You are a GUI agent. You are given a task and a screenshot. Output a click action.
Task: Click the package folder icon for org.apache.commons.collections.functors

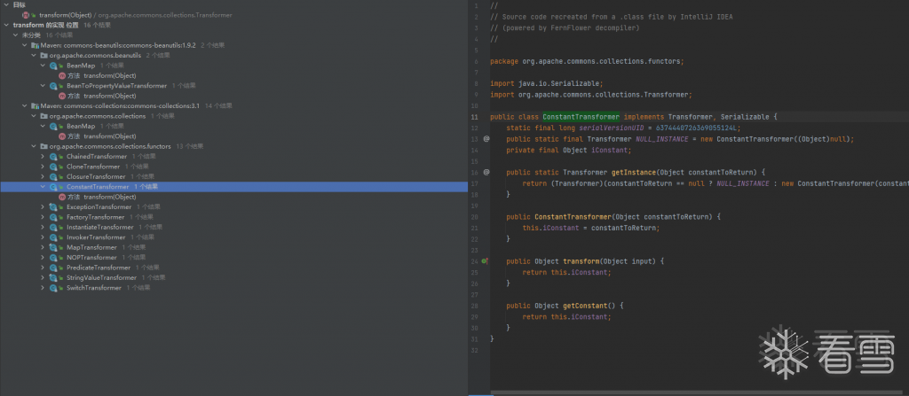(x=44, y=146)
